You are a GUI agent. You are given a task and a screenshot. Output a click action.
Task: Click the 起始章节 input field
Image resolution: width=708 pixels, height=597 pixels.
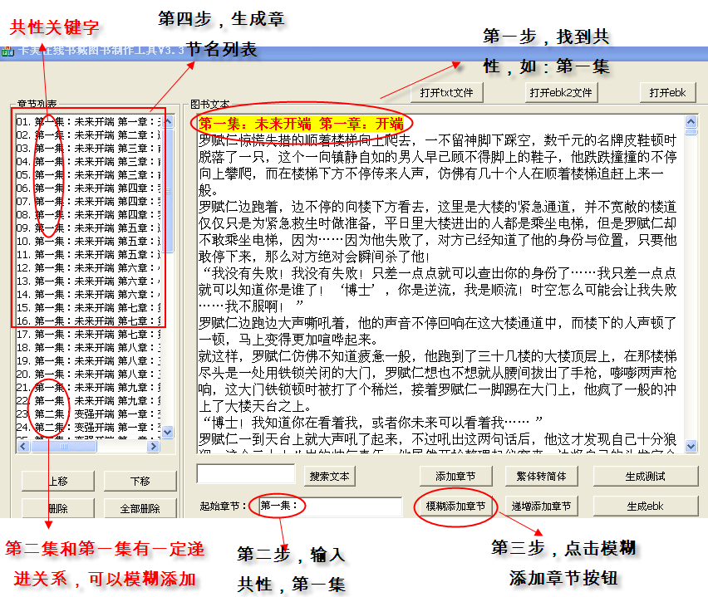330,506
